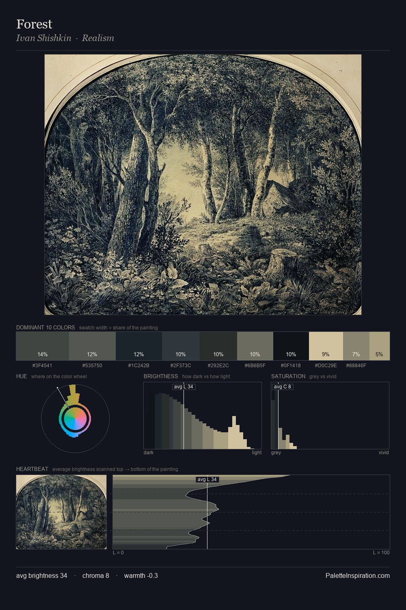Select the #6B6B5F grey swatch
This screenshot has height=610, width=406.
click(255, 346)
